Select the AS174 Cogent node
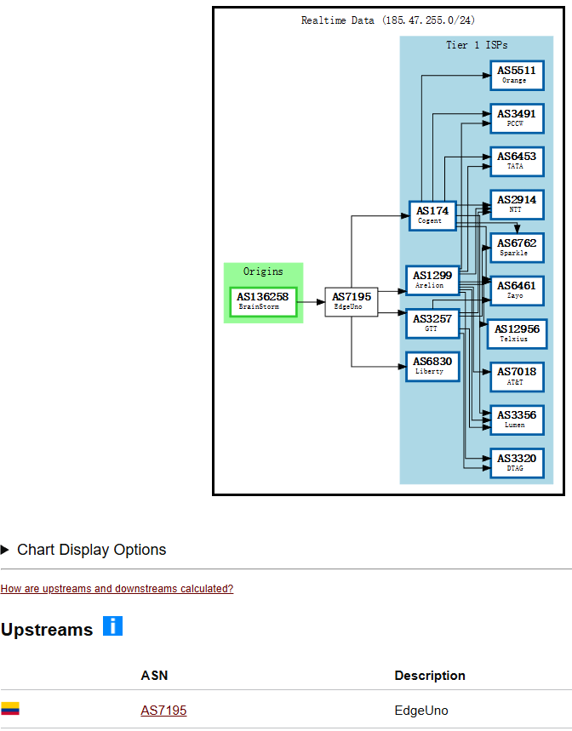Viewport: 572px width, 731px height. (x=432, y=215)
